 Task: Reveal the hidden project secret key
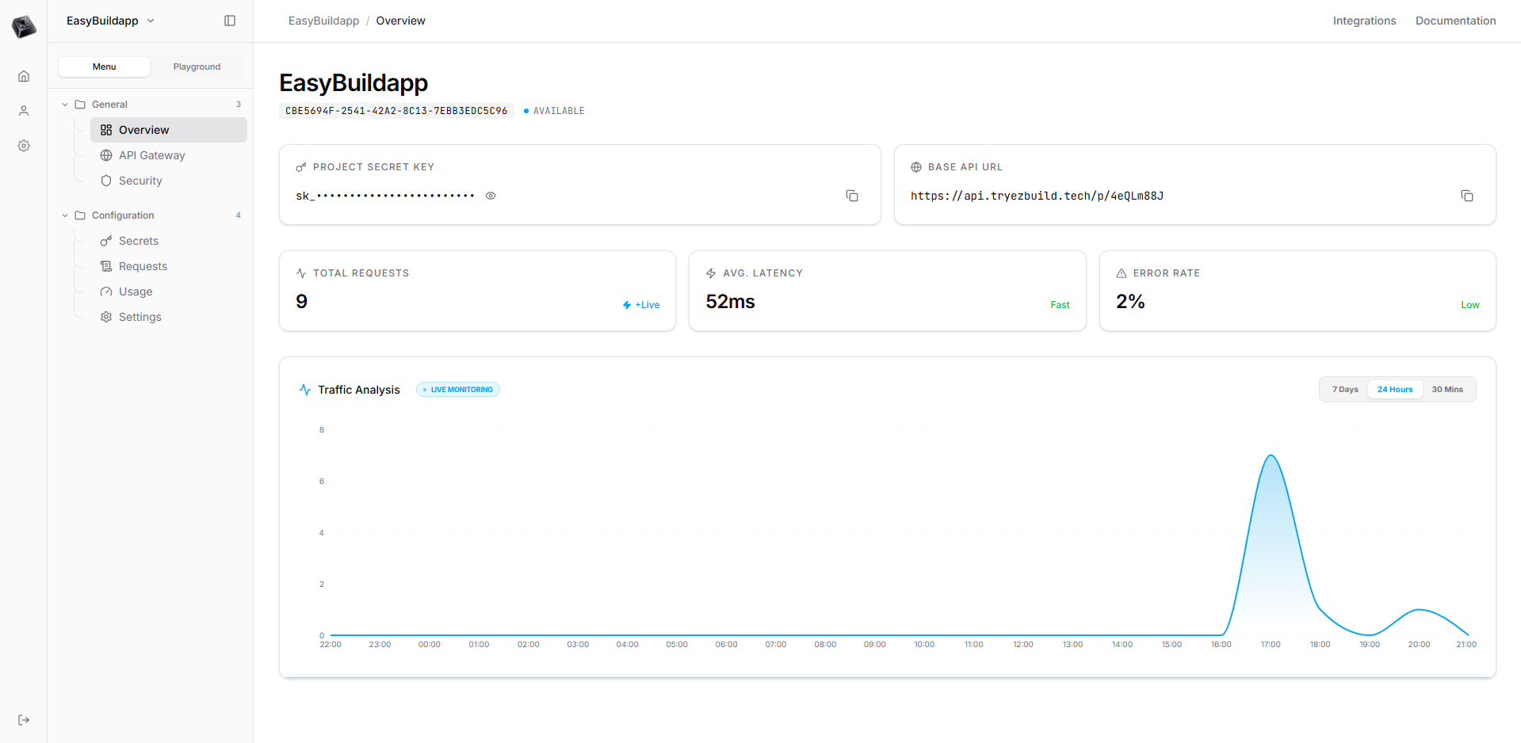click(491, 195)
